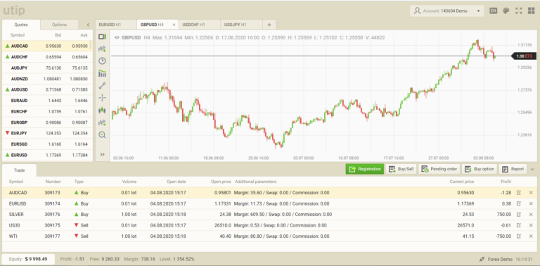Screen dimensions: 540x266
Task: Close the WTI order 309177
Action: pos(531,236)
